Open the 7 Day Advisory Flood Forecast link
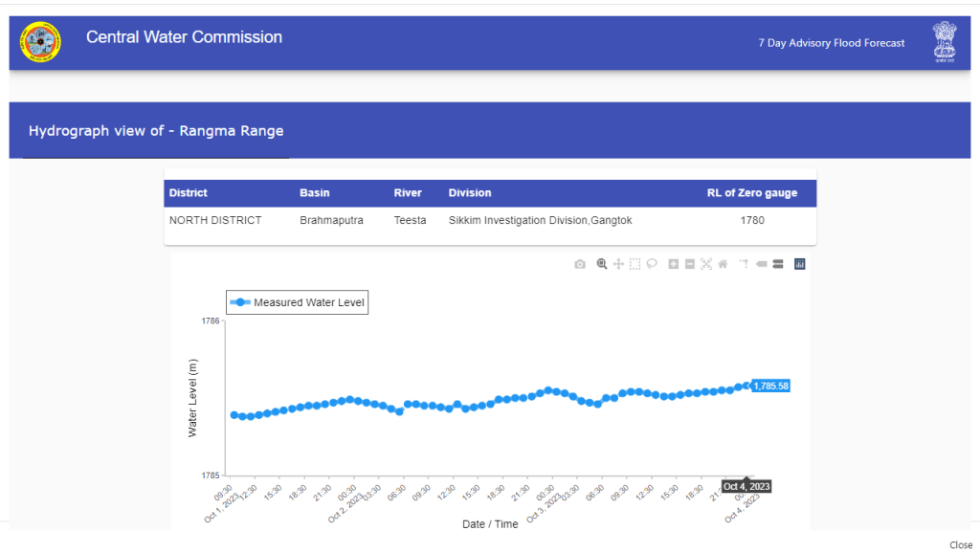Screen dimensions: 980x553 click(x=831, y=43)
